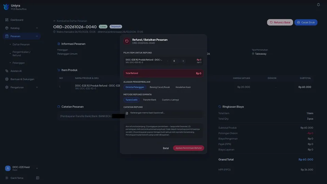The width and height of the screenshot is (327, 184).
Task: Decrease refund quantity with minus button
Action: point(167,61)
